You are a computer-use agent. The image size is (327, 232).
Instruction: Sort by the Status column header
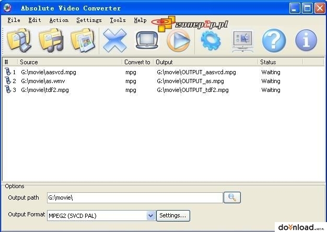pos(281,62)
